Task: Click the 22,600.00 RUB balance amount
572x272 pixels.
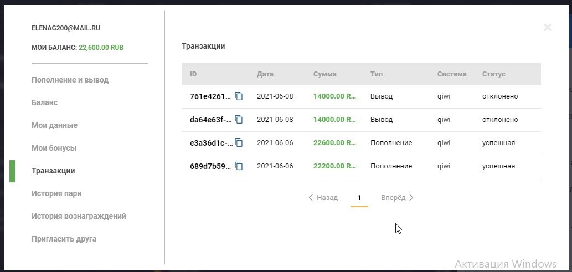Action: 101,48
